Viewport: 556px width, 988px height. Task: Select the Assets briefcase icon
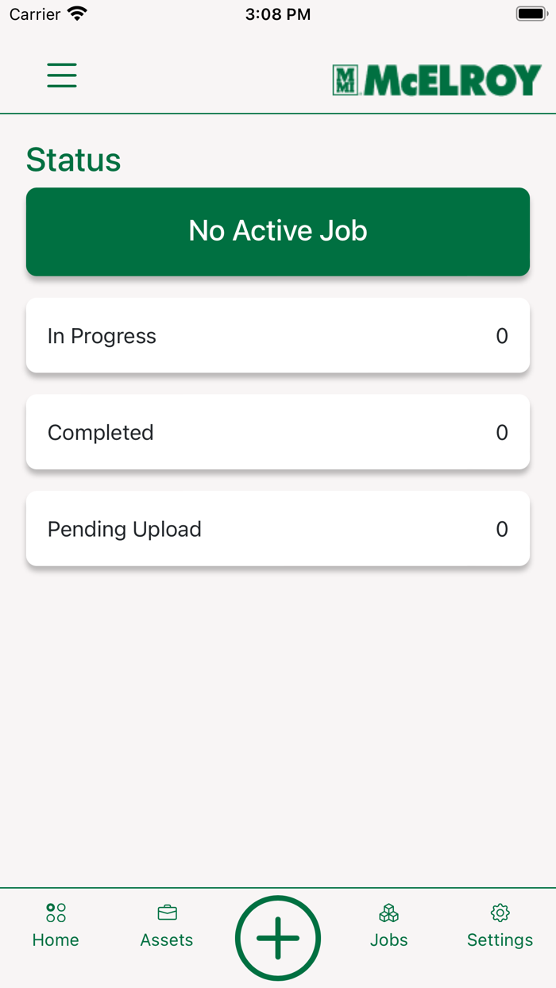[x=166, y=913]
